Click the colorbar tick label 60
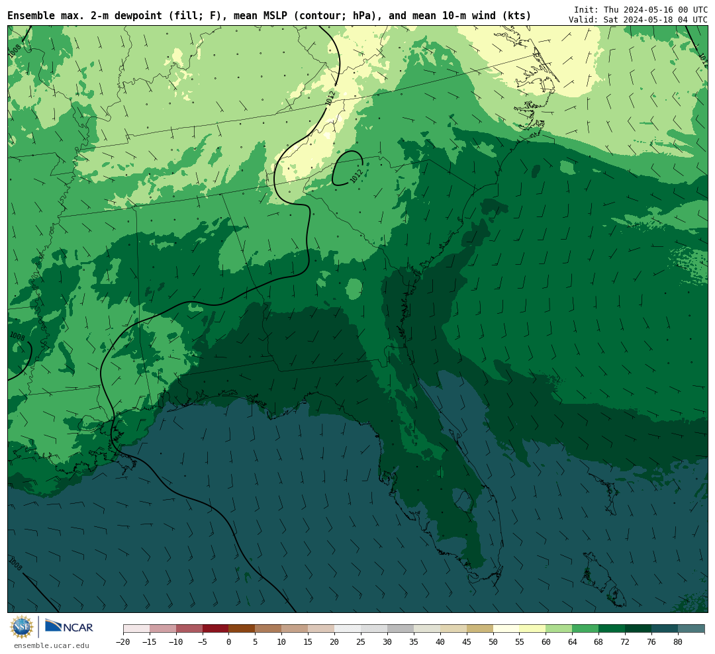The image size is (715, 654). (546, 642)
